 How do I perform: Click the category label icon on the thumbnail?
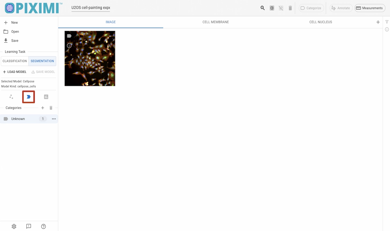point(69,36)
